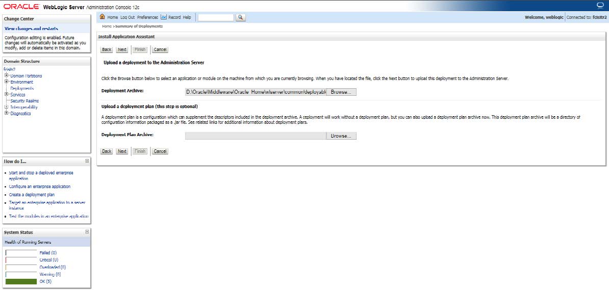Viewport: 609px width, 290px height.
Task: Click the Home icon in toolbar
Action: pos(103,17)
